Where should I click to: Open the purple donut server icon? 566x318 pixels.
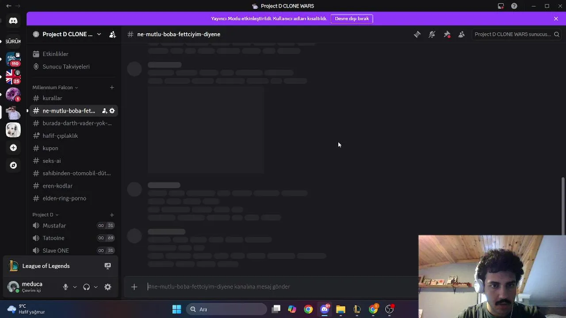13,94
